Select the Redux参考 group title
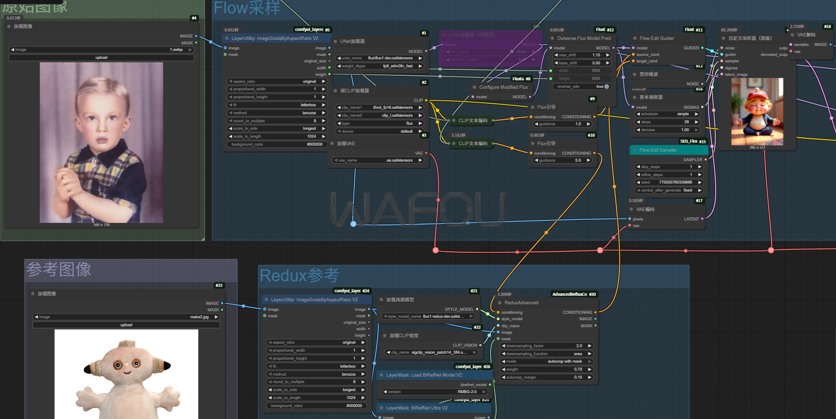836x419 pixels. click(299, 275)
